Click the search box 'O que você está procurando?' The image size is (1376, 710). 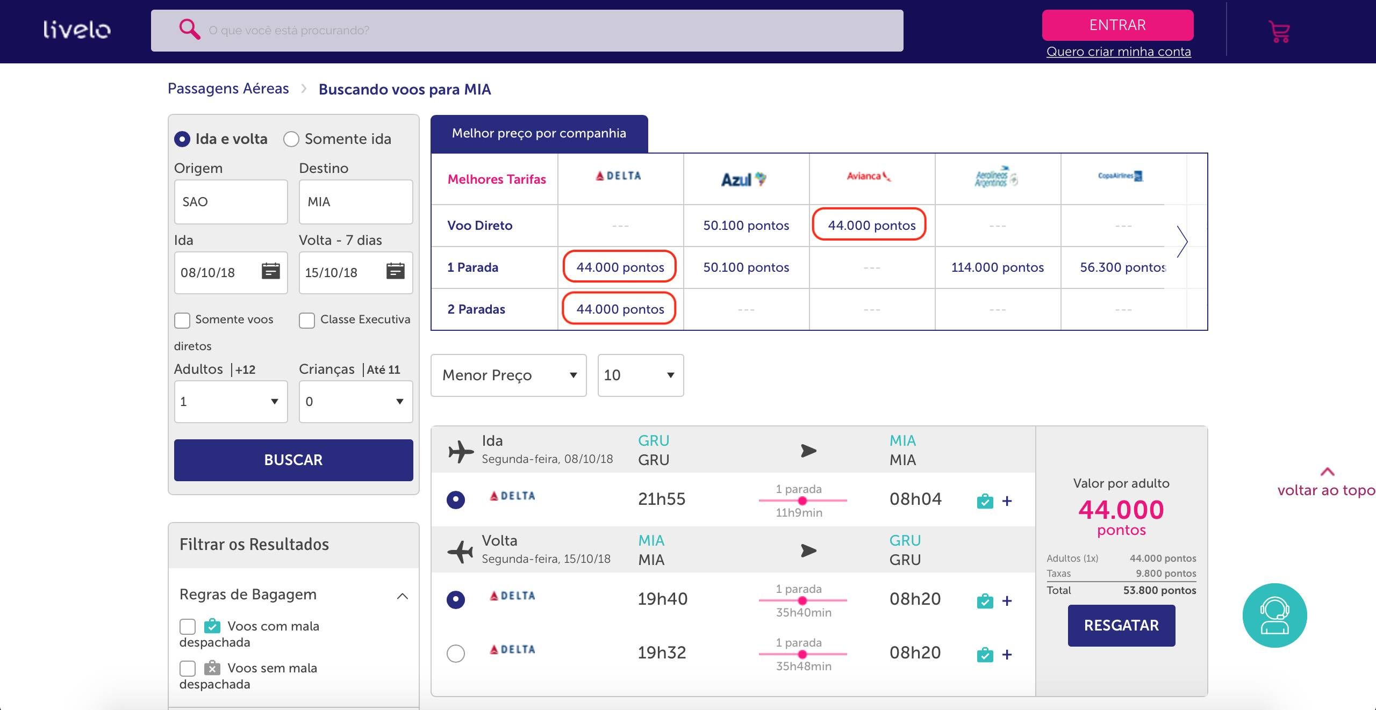[x=527, y=31]
